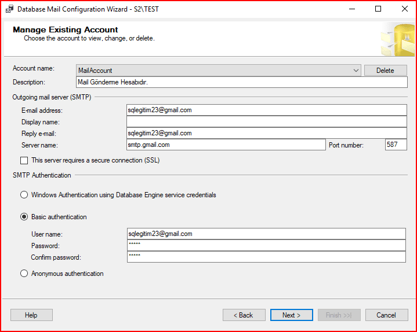Click the Port number field

[396, 145]
